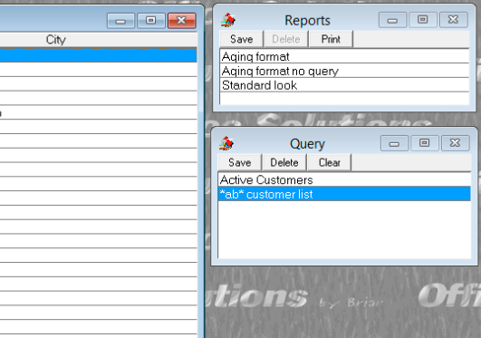Select the "Active Customers" query

click(344, 179)
